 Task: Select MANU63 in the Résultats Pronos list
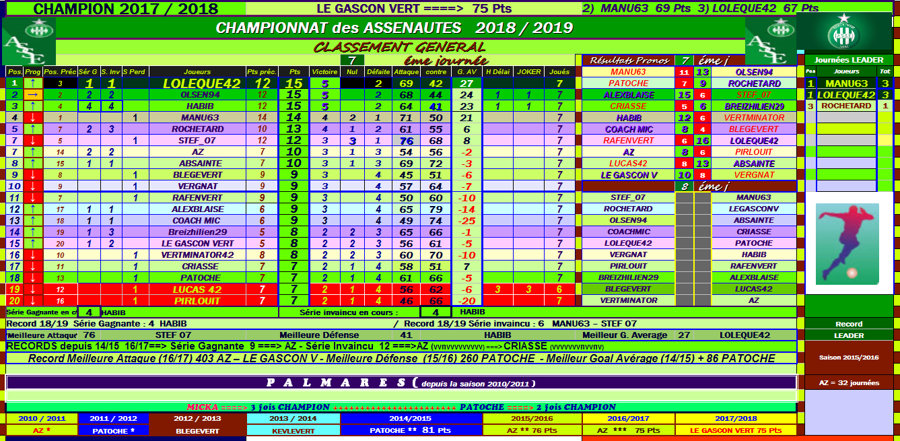pos(628,72)
